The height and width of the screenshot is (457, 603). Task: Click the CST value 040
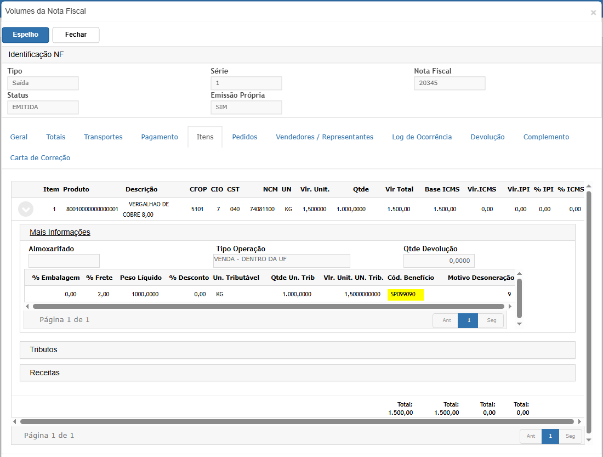click(x=235, y=210)
